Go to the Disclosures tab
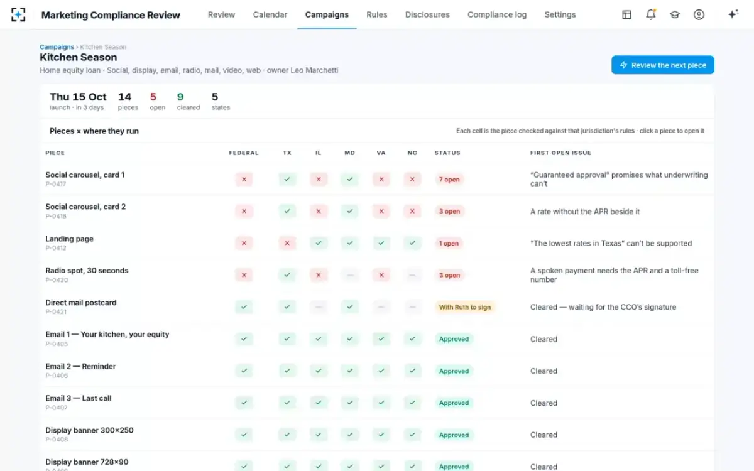The width and height of the screenshot is (754, 471). pos(427,14)
